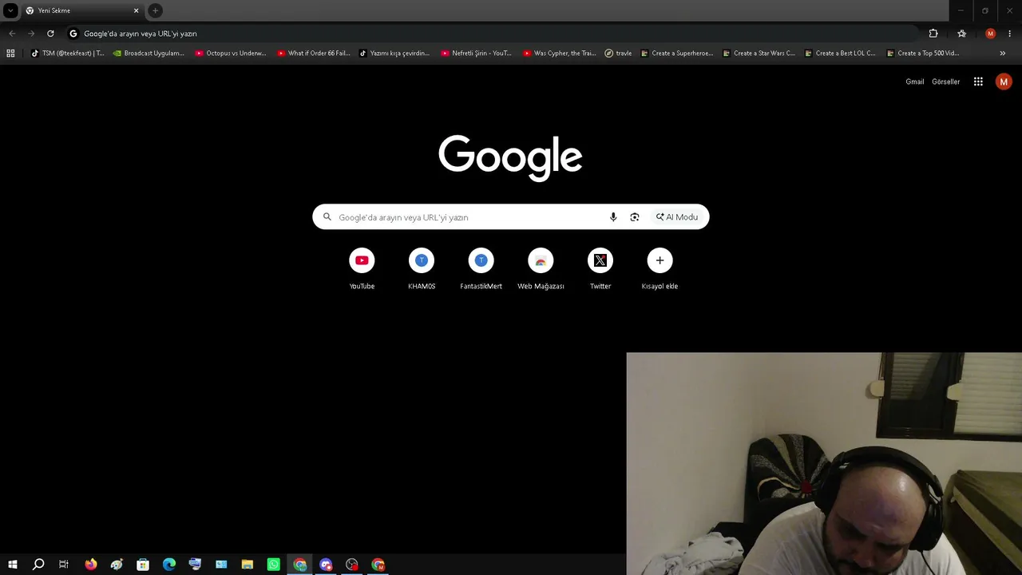
Task: Open the Create a Superheroe... bookmark
Action: [x=677, y=54]
